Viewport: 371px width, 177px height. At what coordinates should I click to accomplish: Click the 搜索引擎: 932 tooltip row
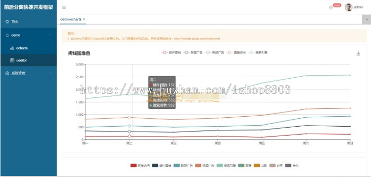162,105
